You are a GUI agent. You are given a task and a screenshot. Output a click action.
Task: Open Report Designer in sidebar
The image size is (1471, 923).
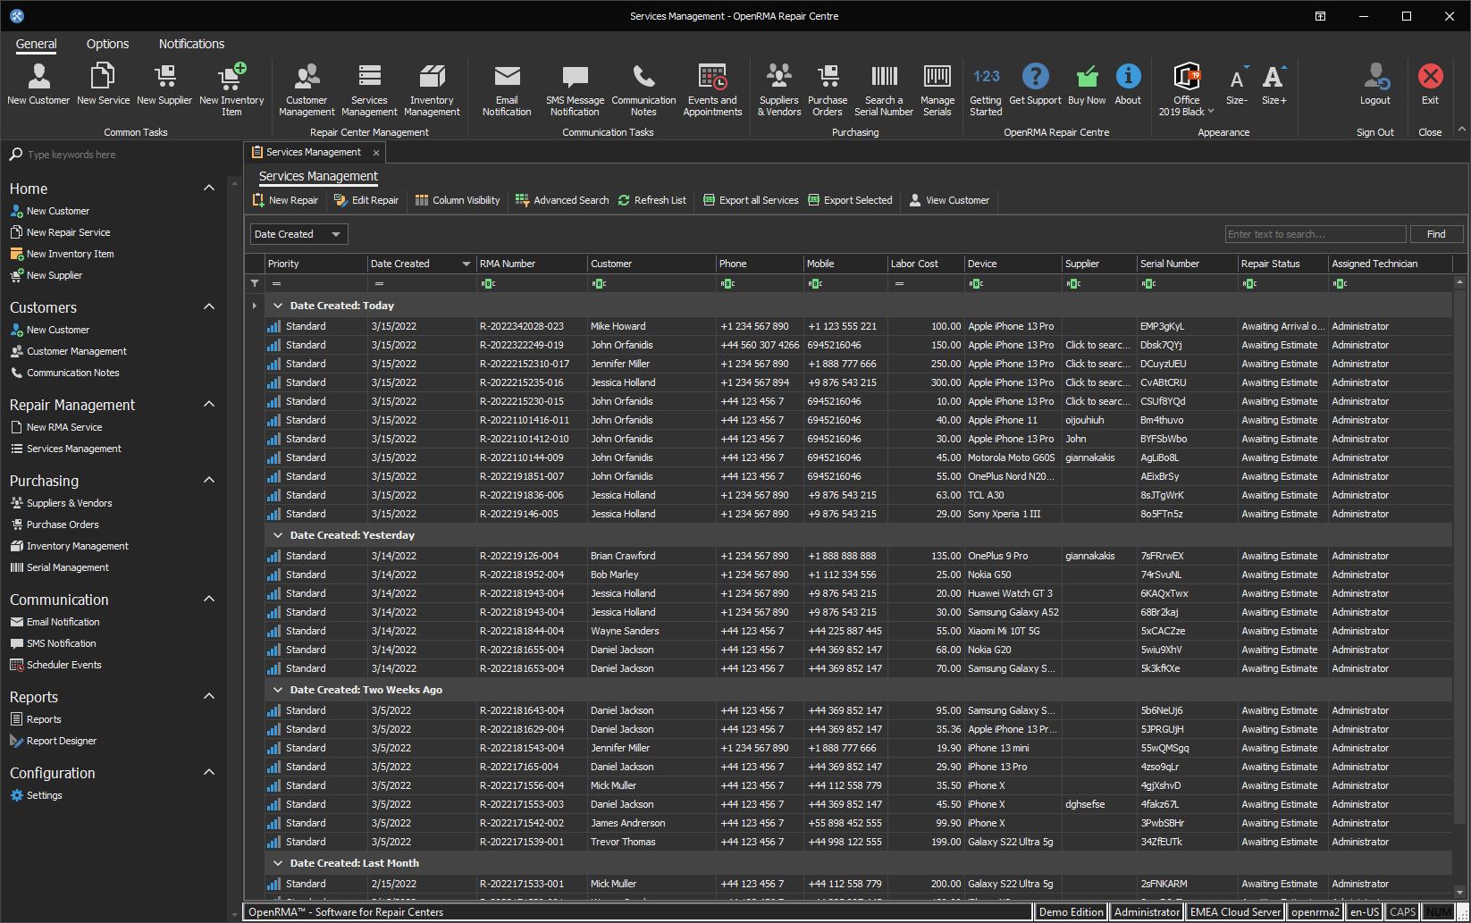(x=53, y=741)
